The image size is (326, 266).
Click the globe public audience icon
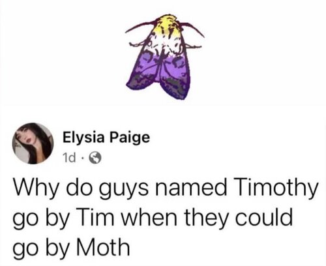95,158
